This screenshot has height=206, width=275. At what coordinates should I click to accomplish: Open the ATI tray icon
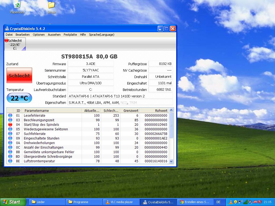(x=255, y=202)
